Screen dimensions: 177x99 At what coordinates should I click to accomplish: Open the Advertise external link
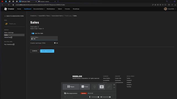point(8,37)
